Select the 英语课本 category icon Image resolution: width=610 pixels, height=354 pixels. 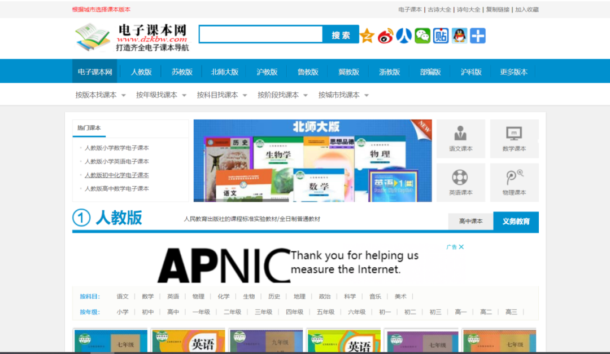[461, 182]
